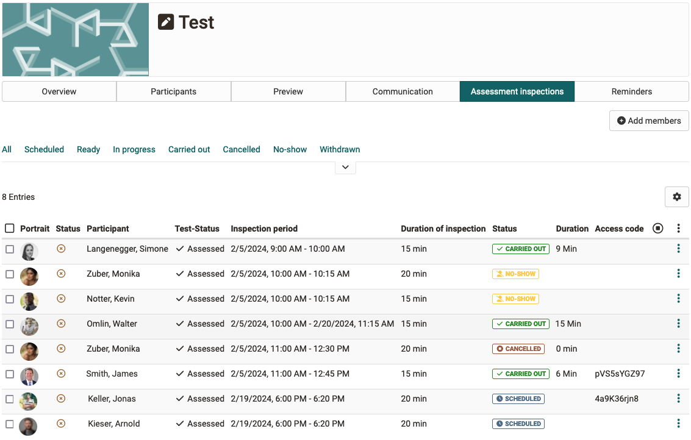Sort by the Inspection period column header
The image size is (691, 440).
(x=264, y=229)
